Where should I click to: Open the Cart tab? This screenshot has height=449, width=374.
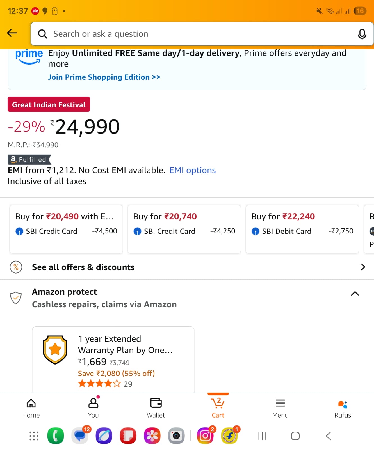[x=218, y=408]
